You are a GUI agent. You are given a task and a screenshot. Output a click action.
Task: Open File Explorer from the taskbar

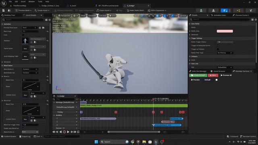coord(144,142)
